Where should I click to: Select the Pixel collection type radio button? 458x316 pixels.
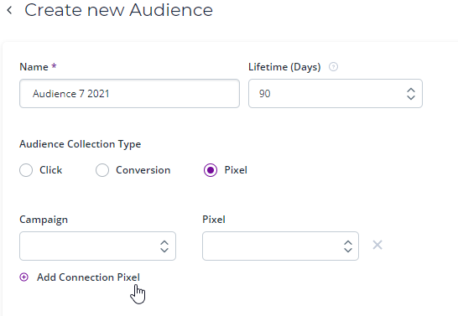pos(211,170)
